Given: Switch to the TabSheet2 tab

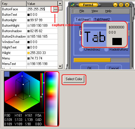Looking at the screenshot, I should [x=102, y=20].
